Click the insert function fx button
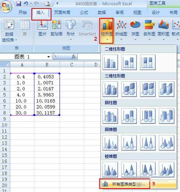The height and width of the screenshot is (192, 180). pyautogui.click(x=74, y=57)
